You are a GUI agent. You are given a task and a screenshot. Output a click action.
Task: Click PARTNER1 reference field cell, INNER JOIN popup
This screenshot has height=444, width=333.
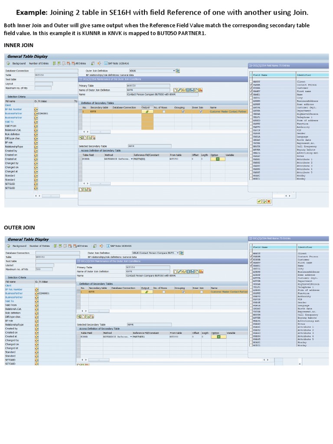pos(151,159)
